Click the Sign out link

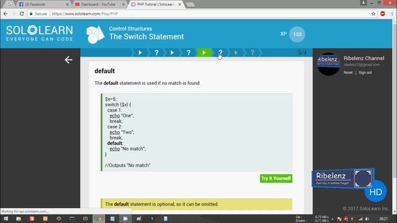coord(365,72)
